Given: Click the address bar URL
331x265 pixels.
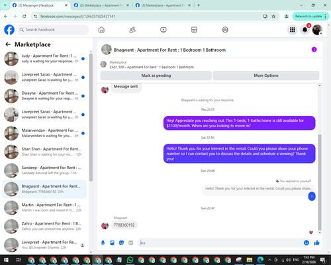Looking at the screenshot, I should pyautogui.click(x=77, y=17).
